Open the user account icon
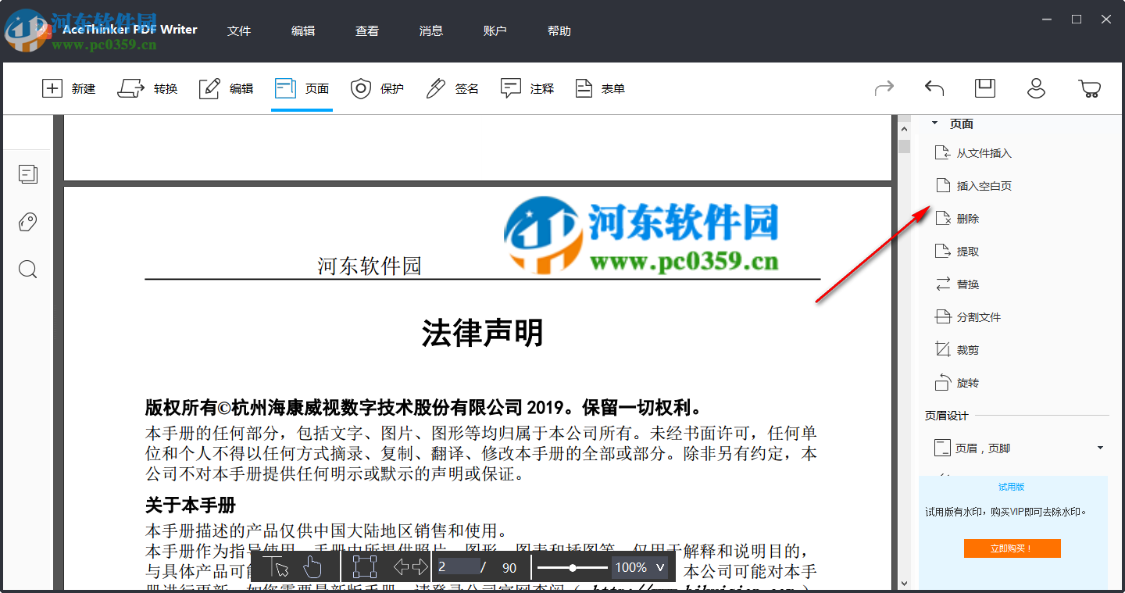Image resolution: width=1125 pixels, height=593 pixels. click(1036, 88)
